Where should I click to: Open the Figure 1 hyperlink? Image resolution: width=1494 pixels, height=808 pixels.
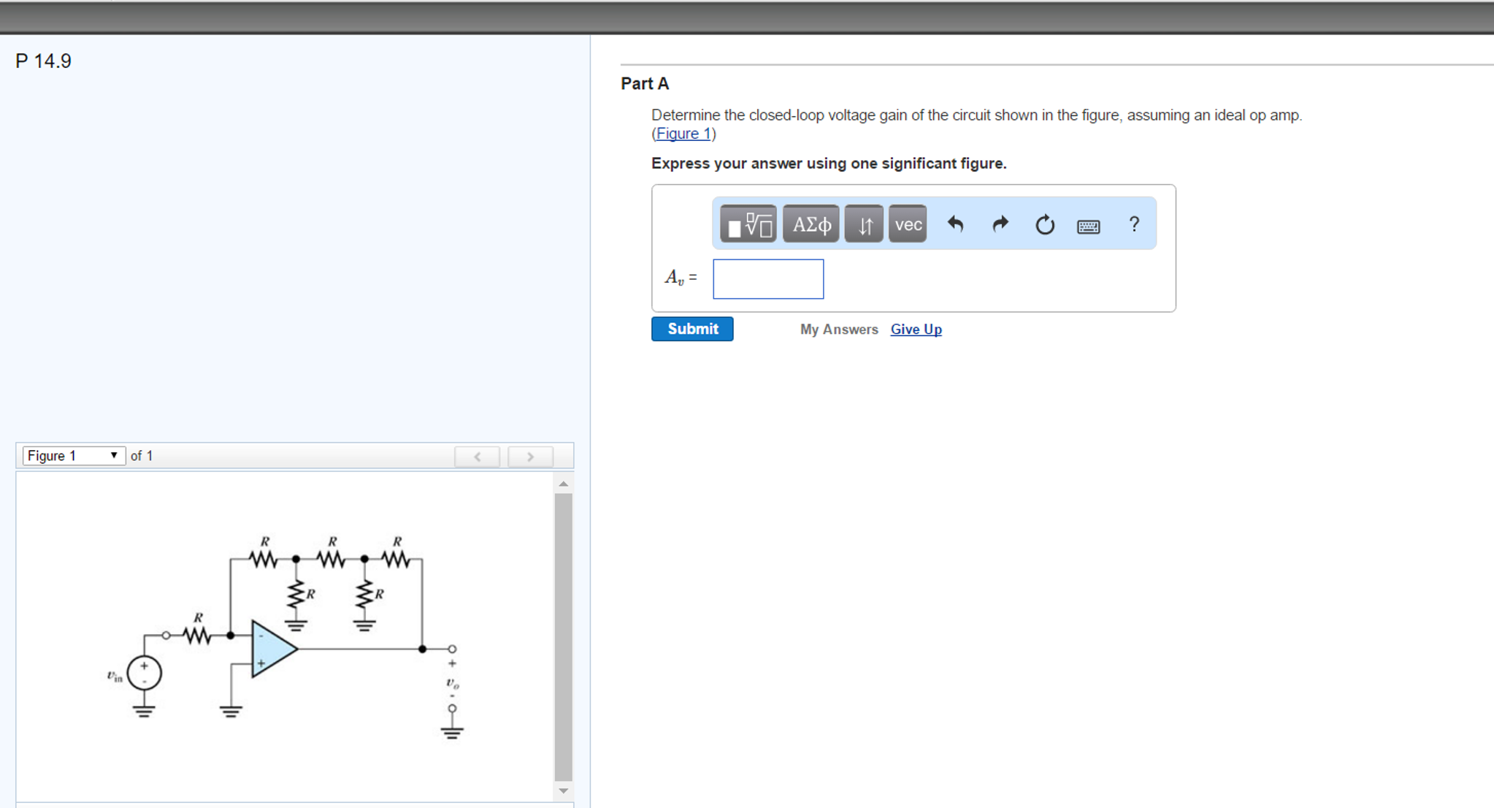point(682,134)
